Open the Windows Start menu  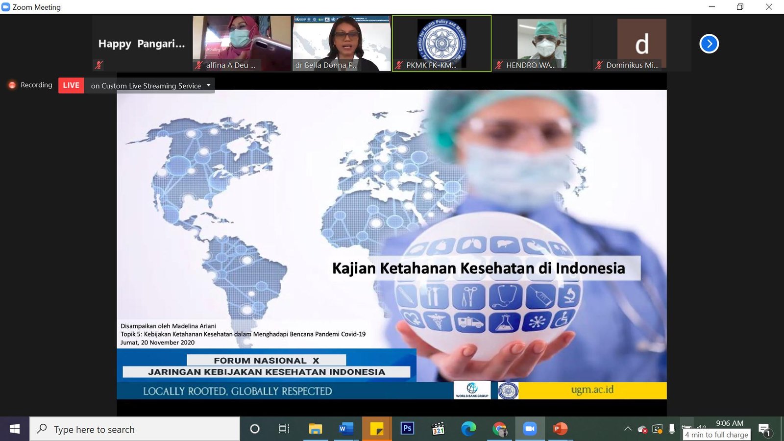point(15,429)
